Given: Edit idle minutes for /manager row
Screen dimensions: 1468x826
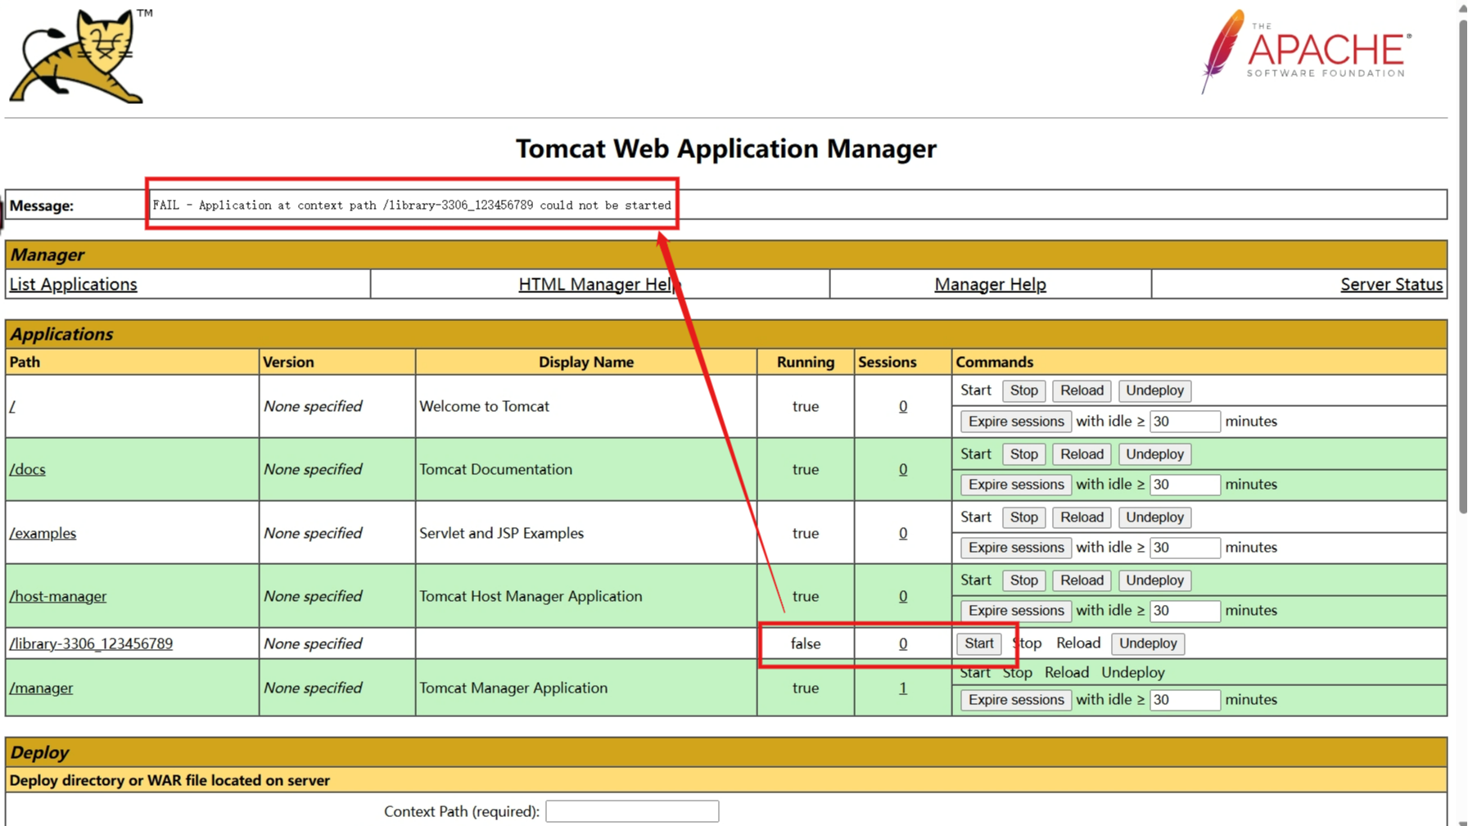Looking at the screenshot, I should 1185,700.
